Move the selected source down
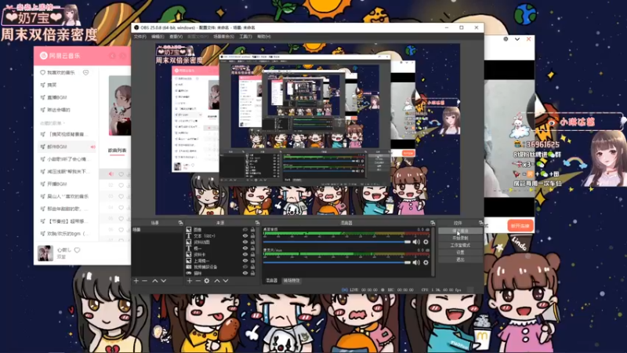 point(226,281)
